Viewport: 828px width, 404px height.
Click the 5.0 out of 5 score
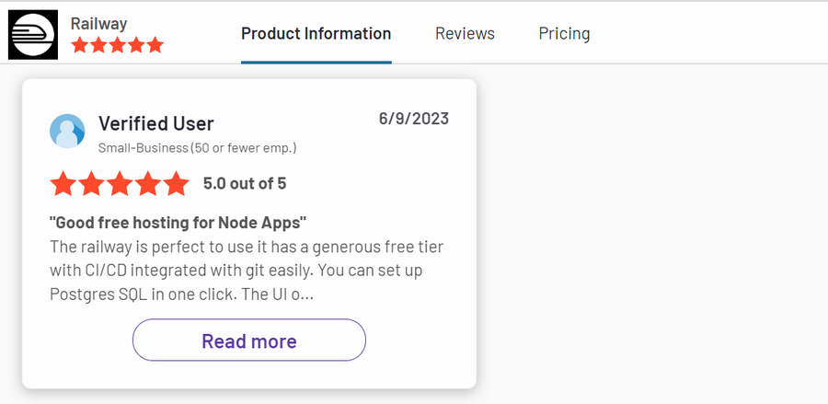245,184
